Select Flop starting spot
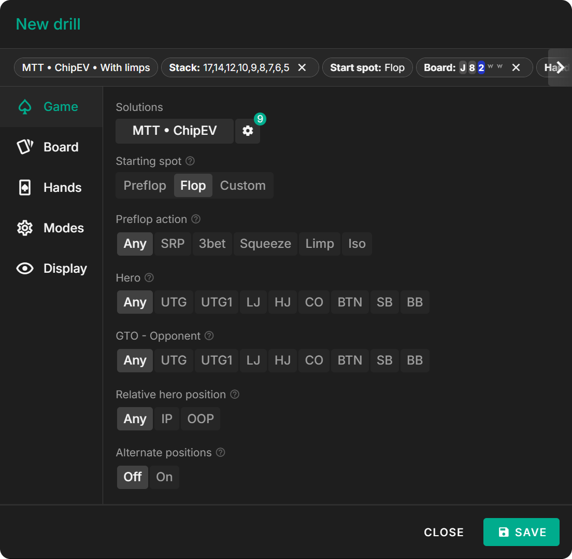Viewport: 572px width, 559px height. (193, 186)
